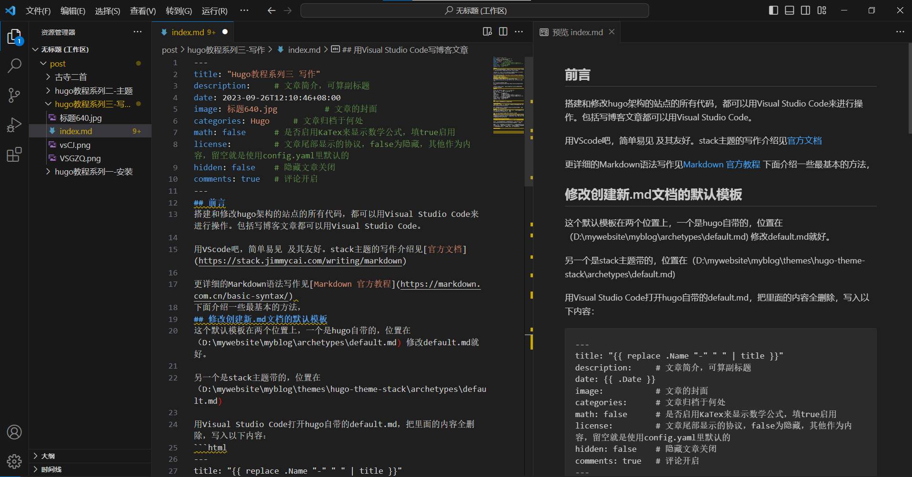Screen dimensions: 912x477
Task: Split the editor to the right
Action: click(503, 32)
